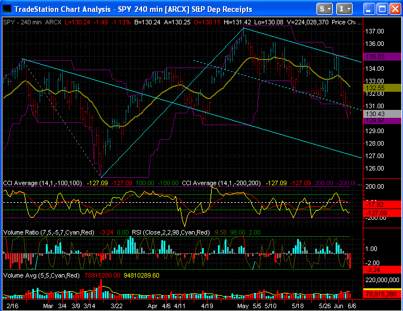The height and width of the screenshot is (311, 403).
Task: Maximize the Chart Analysis window
Action: tap(382, 9)
